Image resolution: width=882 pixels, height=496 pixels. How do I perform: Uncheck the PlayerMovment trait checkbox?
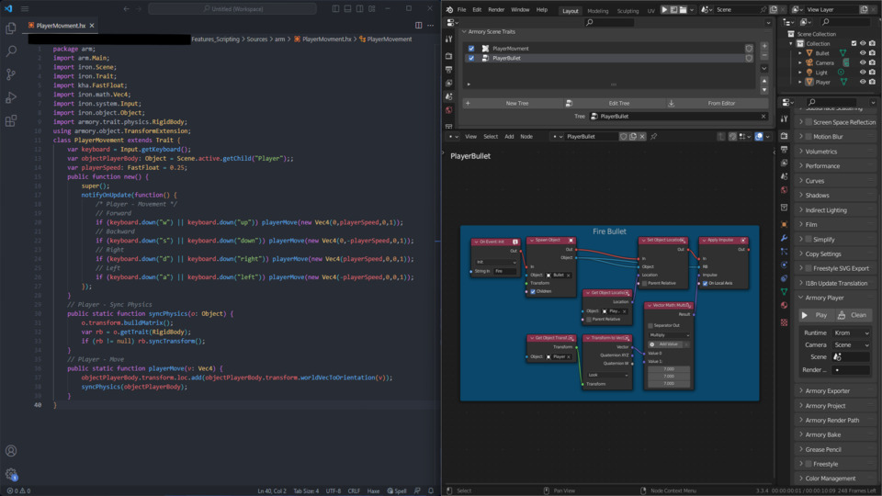[471, 49]
